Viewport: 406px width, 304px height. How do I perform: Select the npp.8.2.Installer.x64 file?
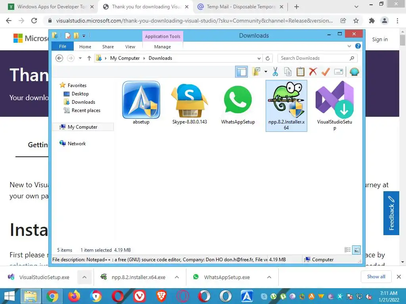286,106
